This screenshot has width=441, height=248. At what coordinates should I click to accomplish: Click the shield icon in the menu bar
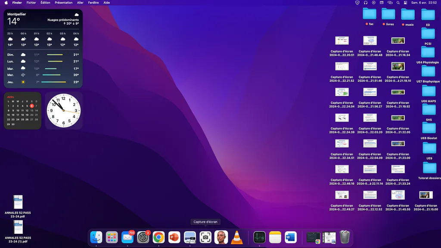click(357, 3)
